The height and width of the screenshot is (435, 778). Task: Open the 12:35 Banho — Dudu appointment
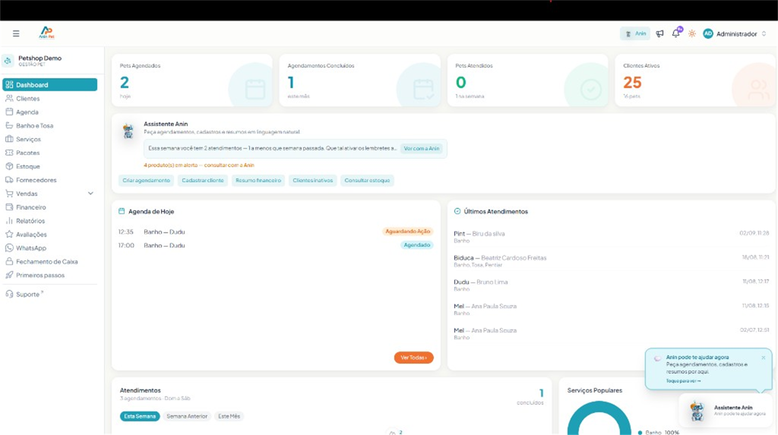click(x=276, y=232)
